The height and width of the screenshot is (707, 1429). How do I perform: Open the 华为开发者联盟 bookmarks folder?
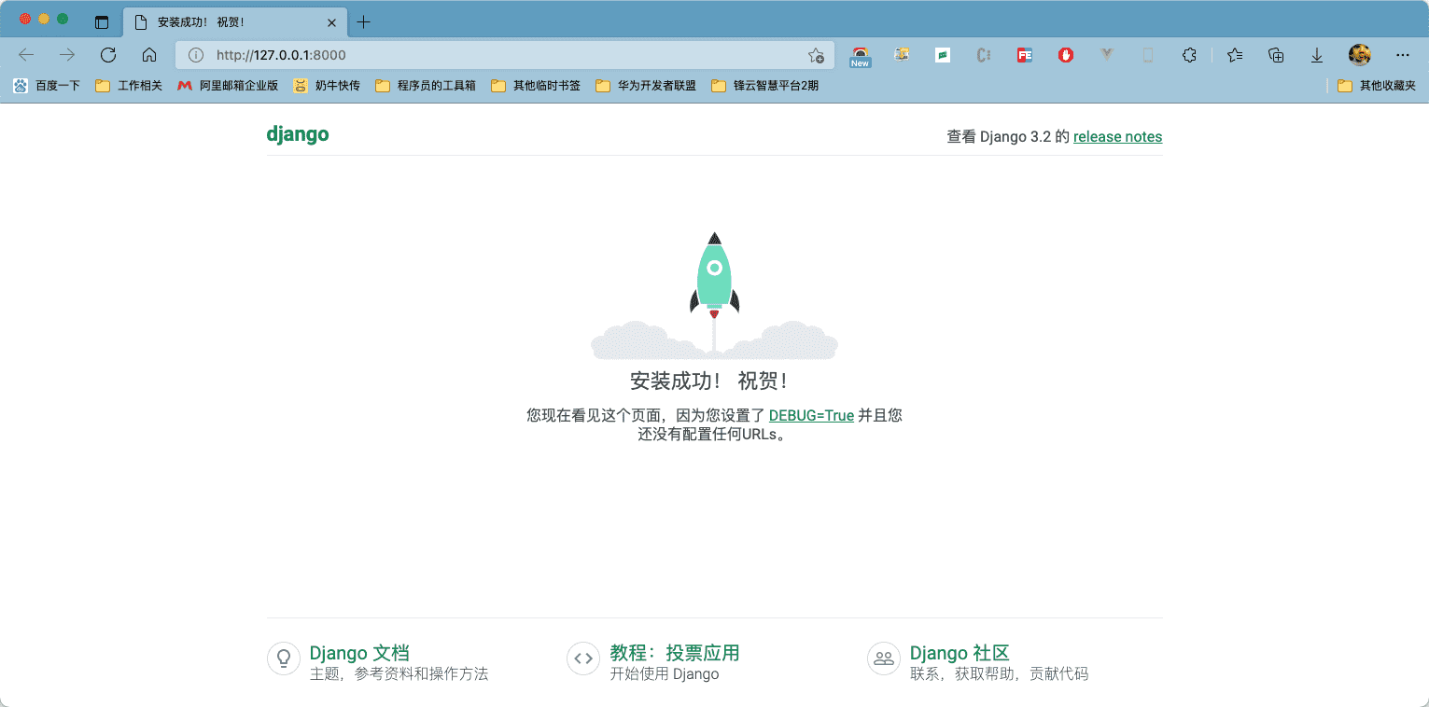646,86
